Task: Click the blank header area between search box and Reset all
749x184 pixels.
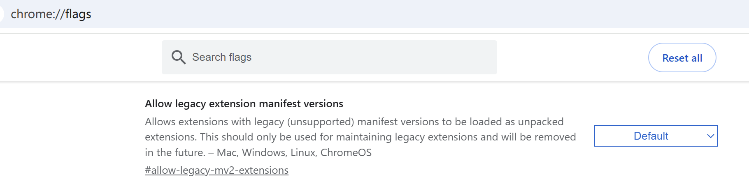Action: click(572, 57)
